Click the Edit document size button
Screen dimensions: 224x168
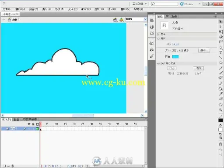click(x=204, y=50)
